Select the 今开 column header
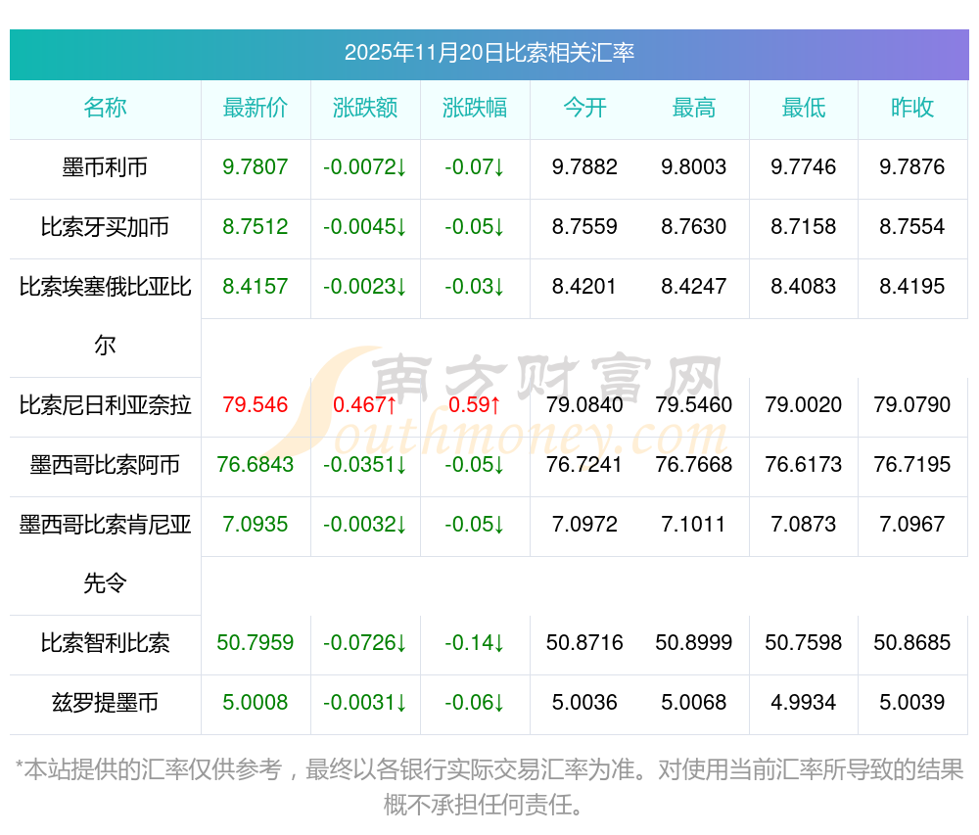Image resolution: width=979 pixels, height=835 pixels. [x=584, y=108]
